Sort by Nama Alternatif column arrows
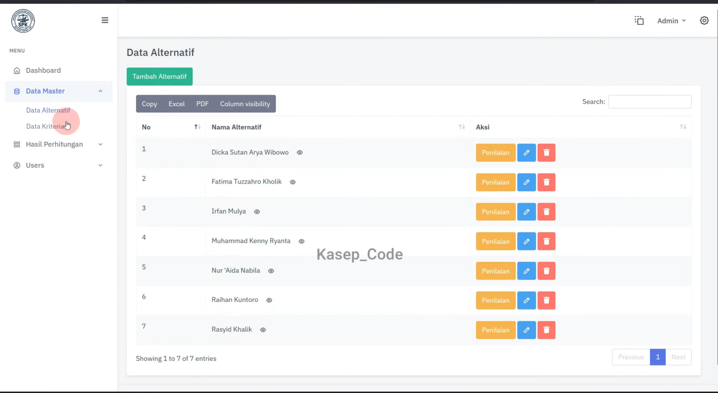 462,127
